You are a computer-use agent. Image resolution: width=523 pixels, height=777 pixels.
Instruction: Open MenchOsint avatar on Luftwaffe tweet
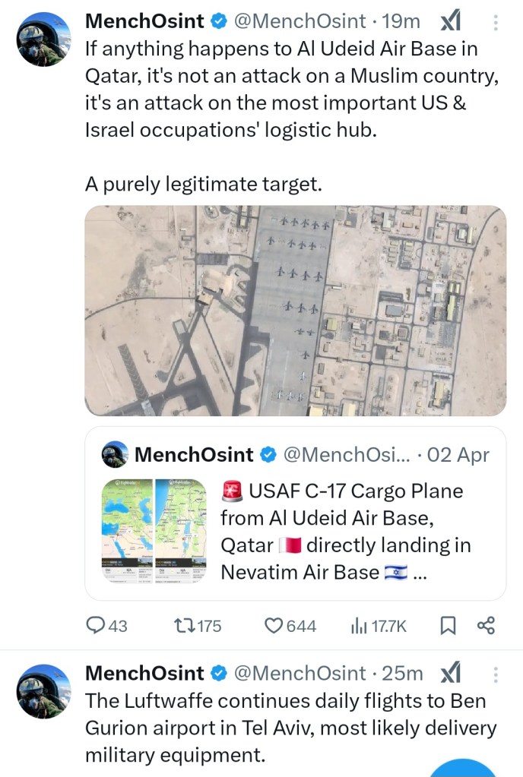click(44, 690)
